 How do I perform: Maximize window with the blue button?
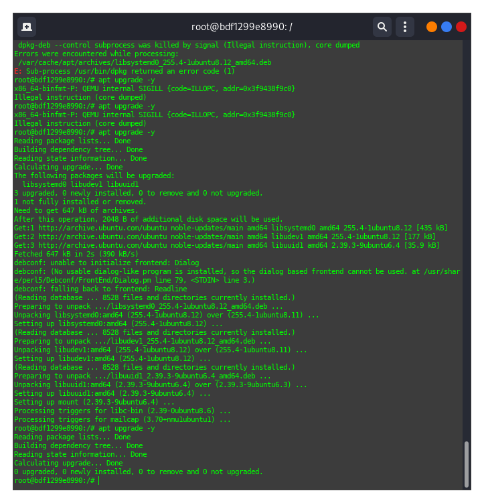(x=447, y=27)
